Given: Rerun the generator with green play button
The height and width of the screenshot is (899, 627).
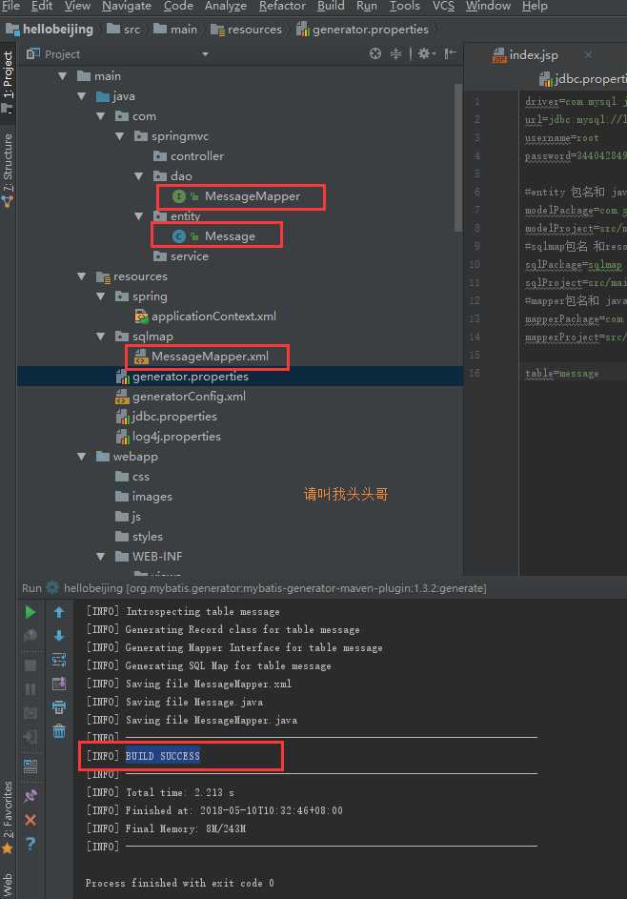Looking at the screenshot, I should (30, 612).
